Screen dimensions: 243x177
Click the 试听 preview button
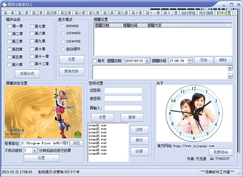point(139,130)
